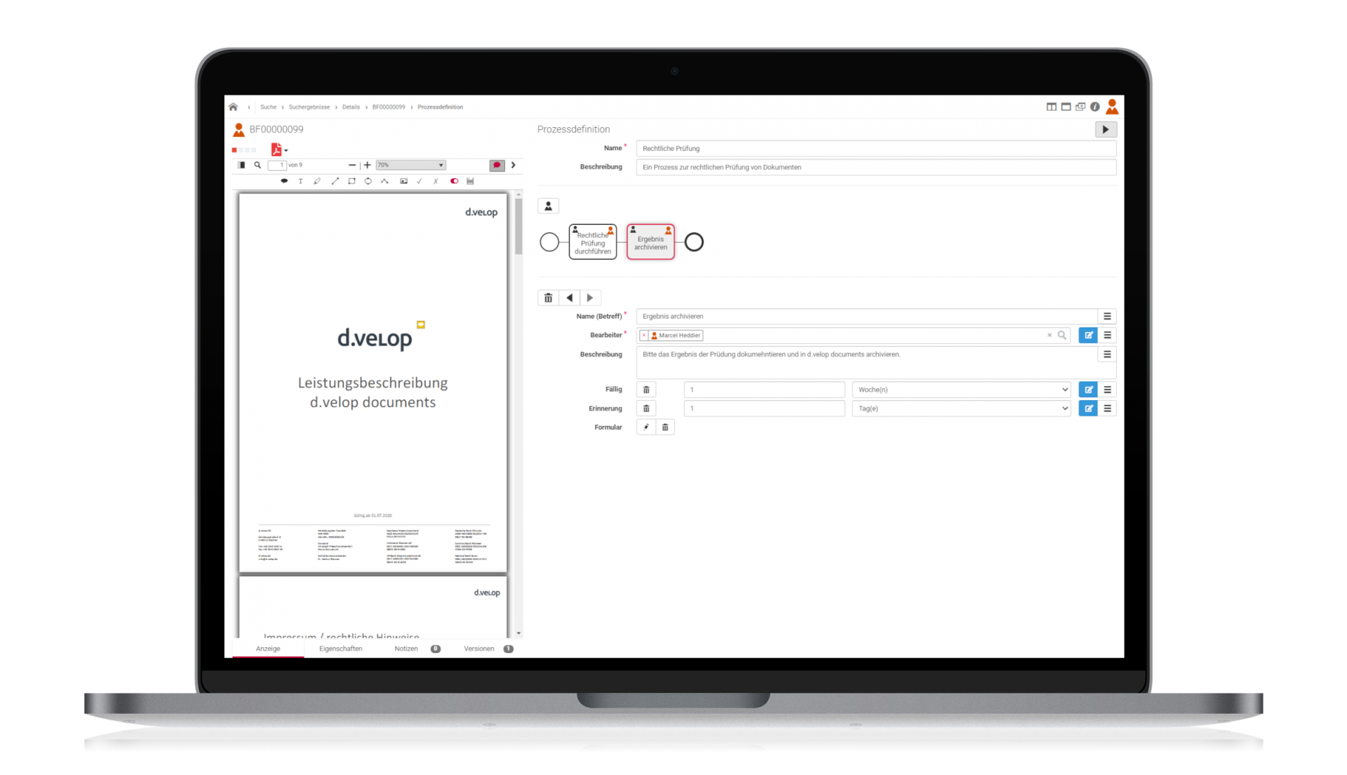
Task: Click the info icon in the top bar
Action: [x=1097, y=106]
